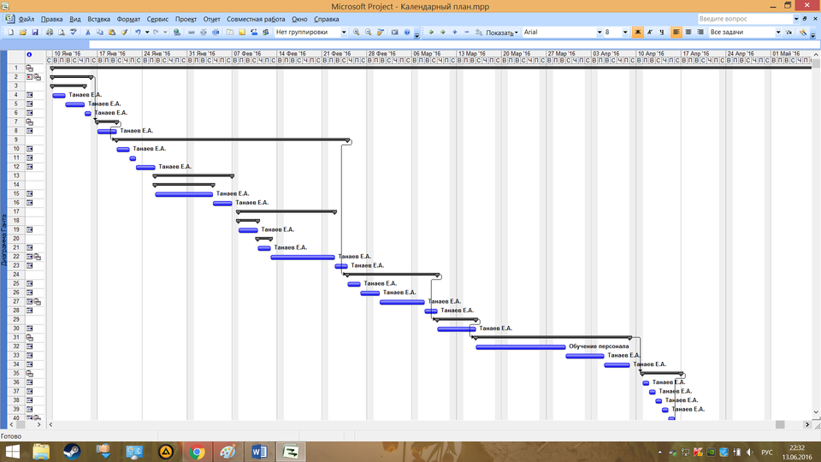Link the selected tasks
The image size is (821, 462).
point(192,33)
